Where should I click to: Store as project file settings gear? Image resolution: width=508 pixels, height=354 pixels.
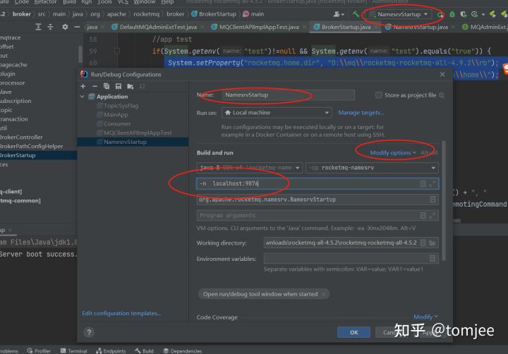coord(441,95)
